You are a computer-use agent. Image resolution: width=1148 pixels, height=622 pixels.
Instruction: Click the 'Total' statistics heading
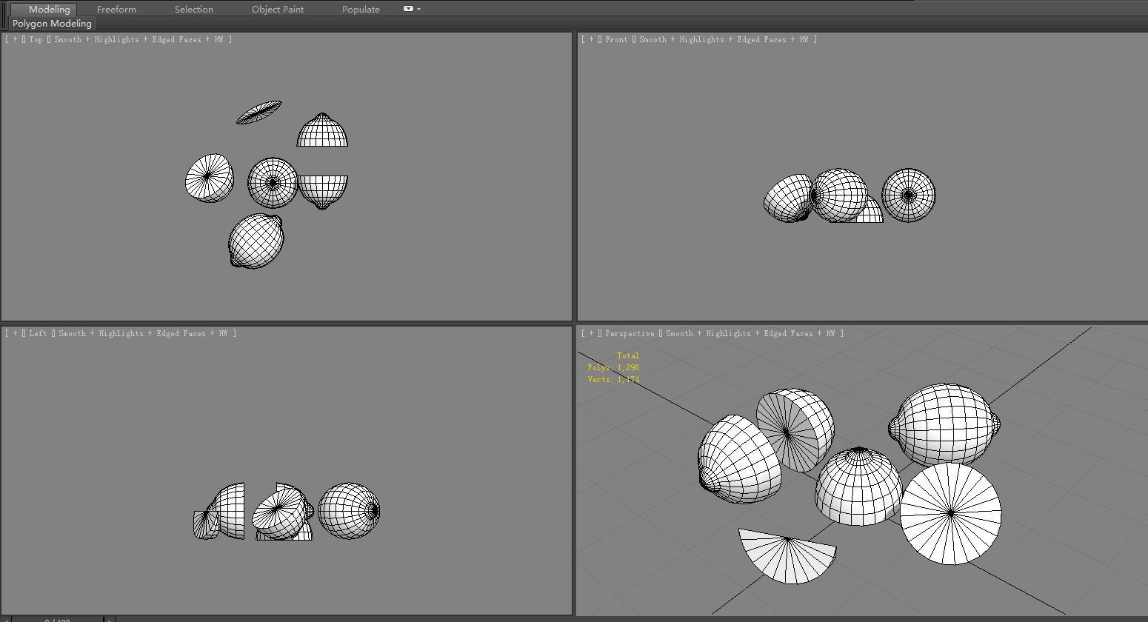[x=628, y=355]
